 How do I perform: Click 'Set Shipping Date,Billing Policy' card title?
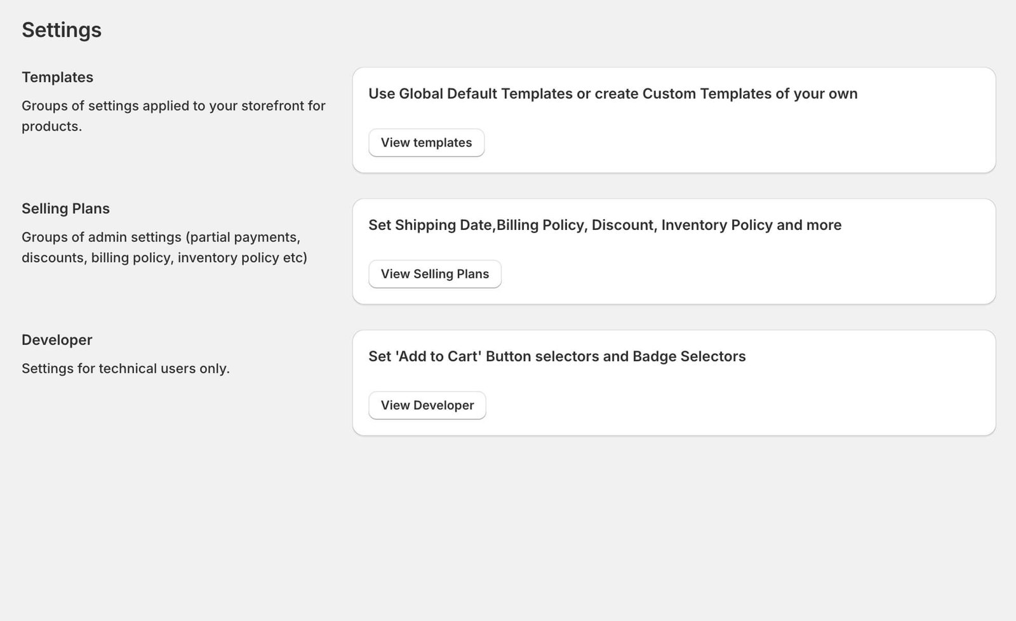point(605,225)
